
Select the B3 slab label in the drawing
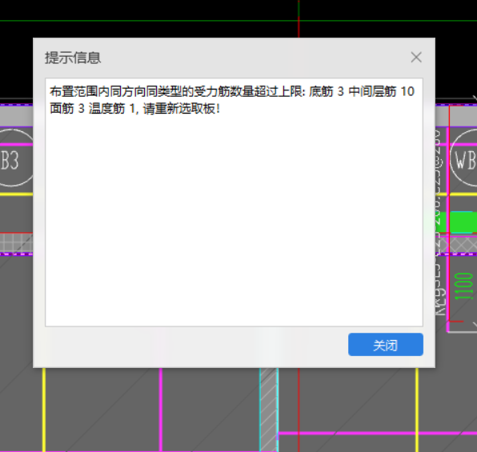point(10,160)
